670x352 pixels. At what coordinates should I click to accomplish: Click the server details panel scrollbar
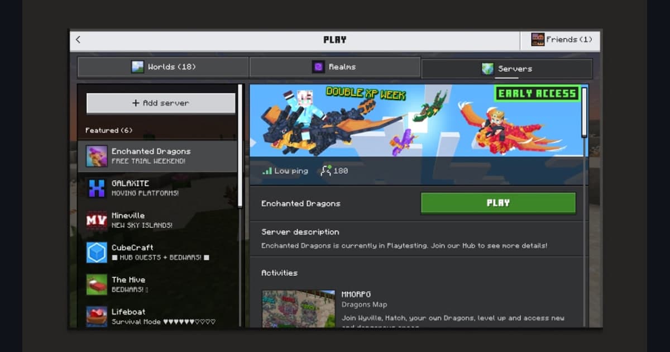click(584, 112)
